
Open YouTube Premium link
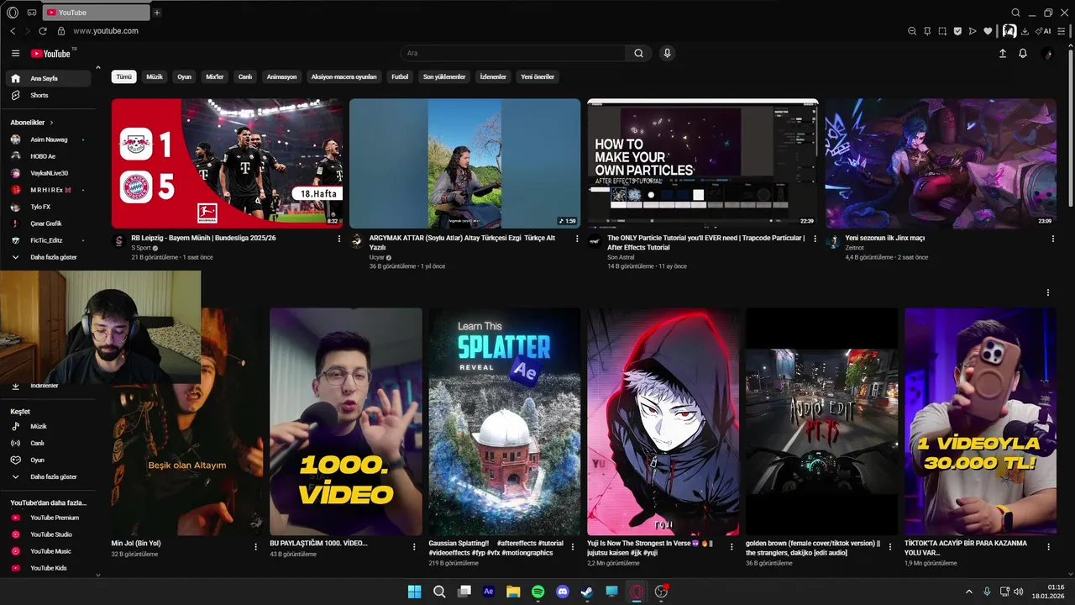49,518
